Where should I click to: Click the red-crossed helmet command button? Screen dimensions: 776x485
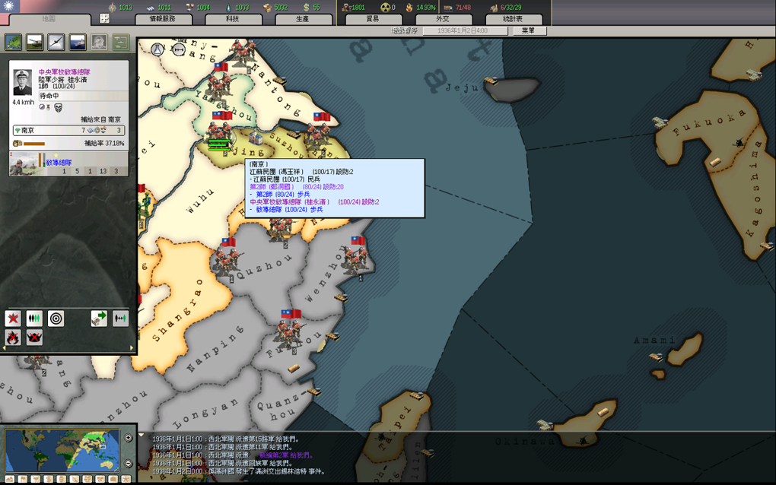(34, 338)
